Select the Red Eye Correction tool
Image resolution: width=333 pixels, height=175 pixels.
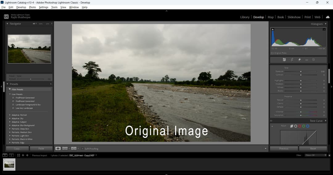click(x=307, y=60)
